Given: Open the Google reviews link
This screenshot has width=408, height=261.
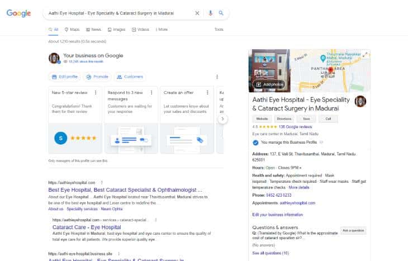Looking at the screenshot, I should (x=295, y=127).
